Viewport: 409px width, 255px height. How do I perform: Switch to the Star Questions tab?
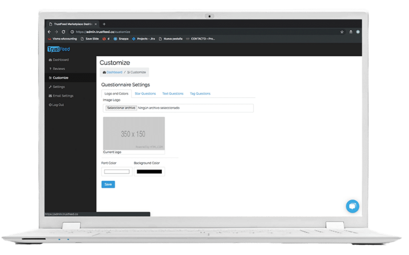(x=145, y=93)
